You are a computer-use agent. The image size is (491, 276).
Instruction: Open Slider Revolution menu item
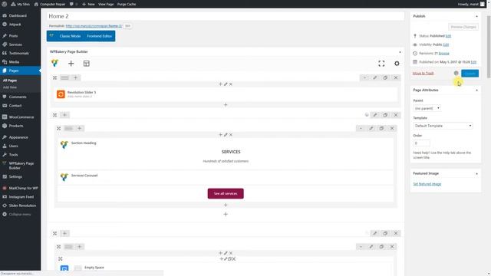point(22,205)
